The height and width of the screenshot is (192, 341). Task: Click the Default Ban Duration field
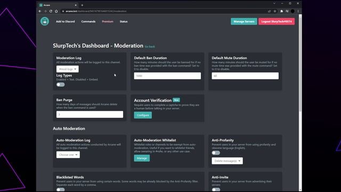click(167, 76)
